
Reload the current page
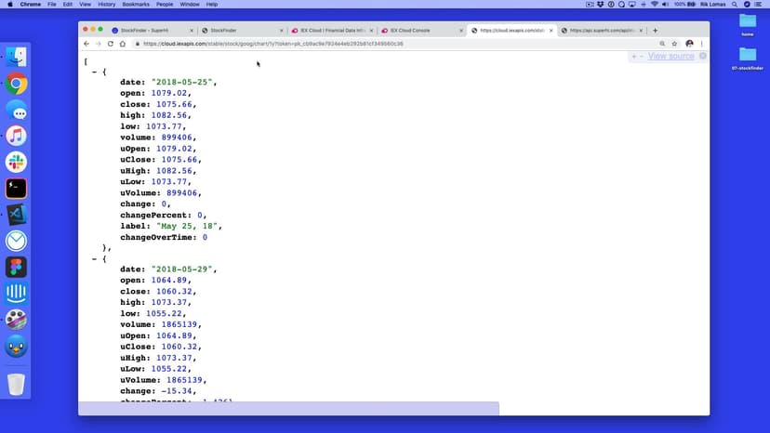click(110, 44)
